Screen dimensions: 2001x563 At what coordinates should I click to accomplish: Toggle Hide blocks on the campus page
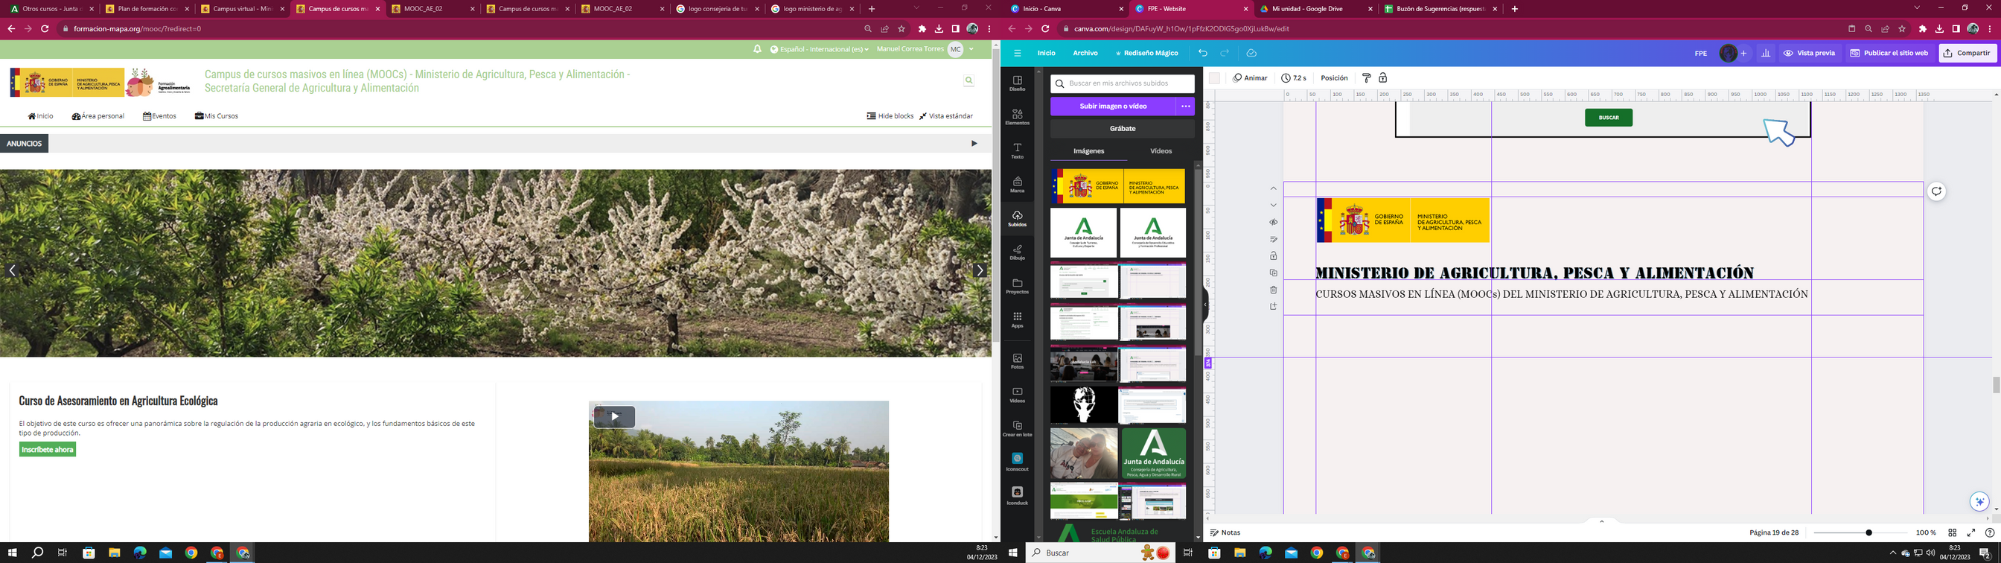[x=890, y=116]
